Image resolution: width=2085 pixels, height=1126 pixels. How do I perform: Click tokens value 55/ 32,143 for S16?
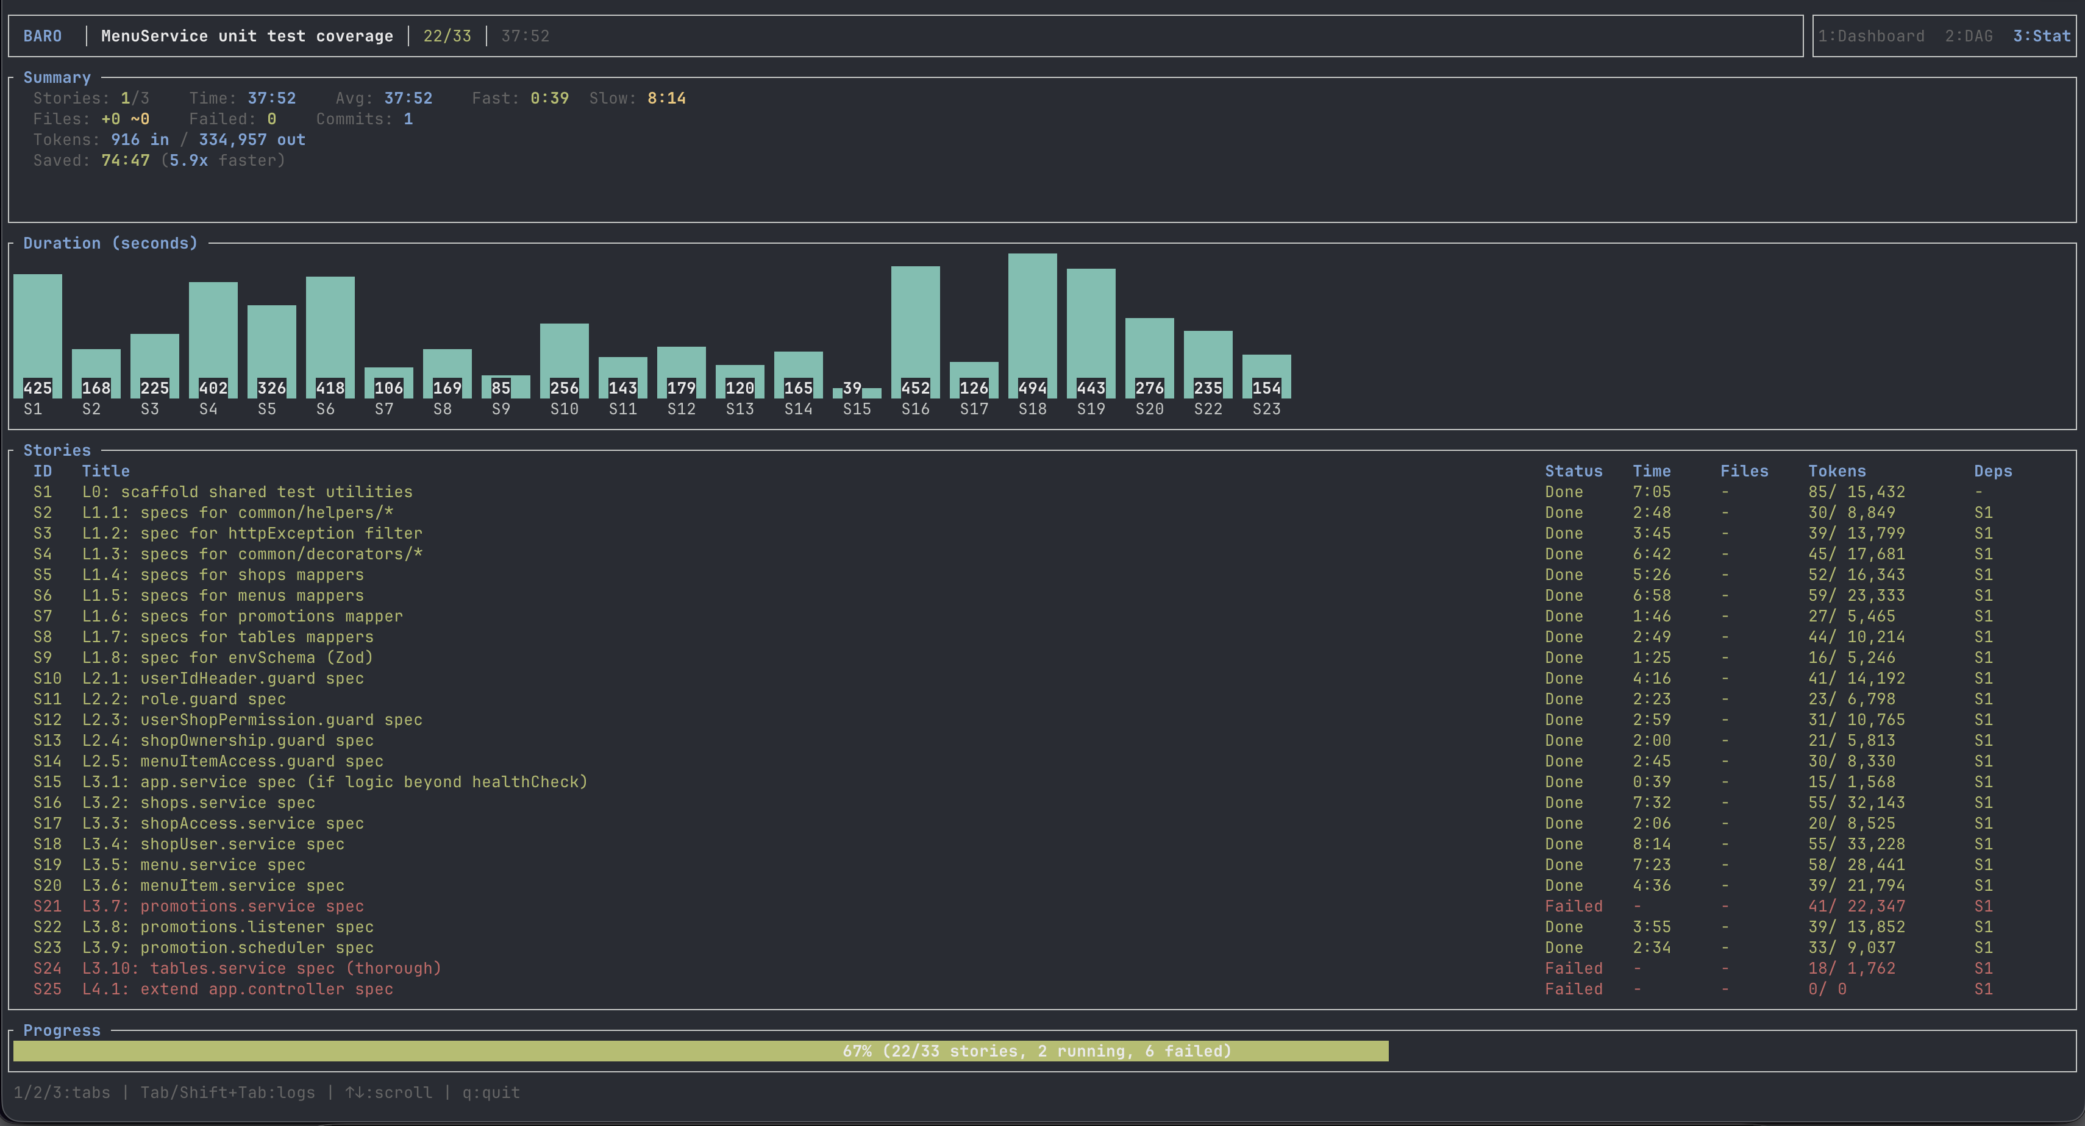1857,803
